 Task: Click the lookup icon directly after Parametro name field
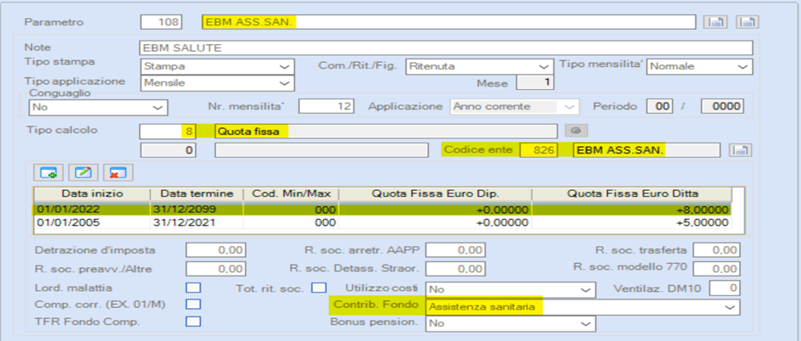(715, 22)
